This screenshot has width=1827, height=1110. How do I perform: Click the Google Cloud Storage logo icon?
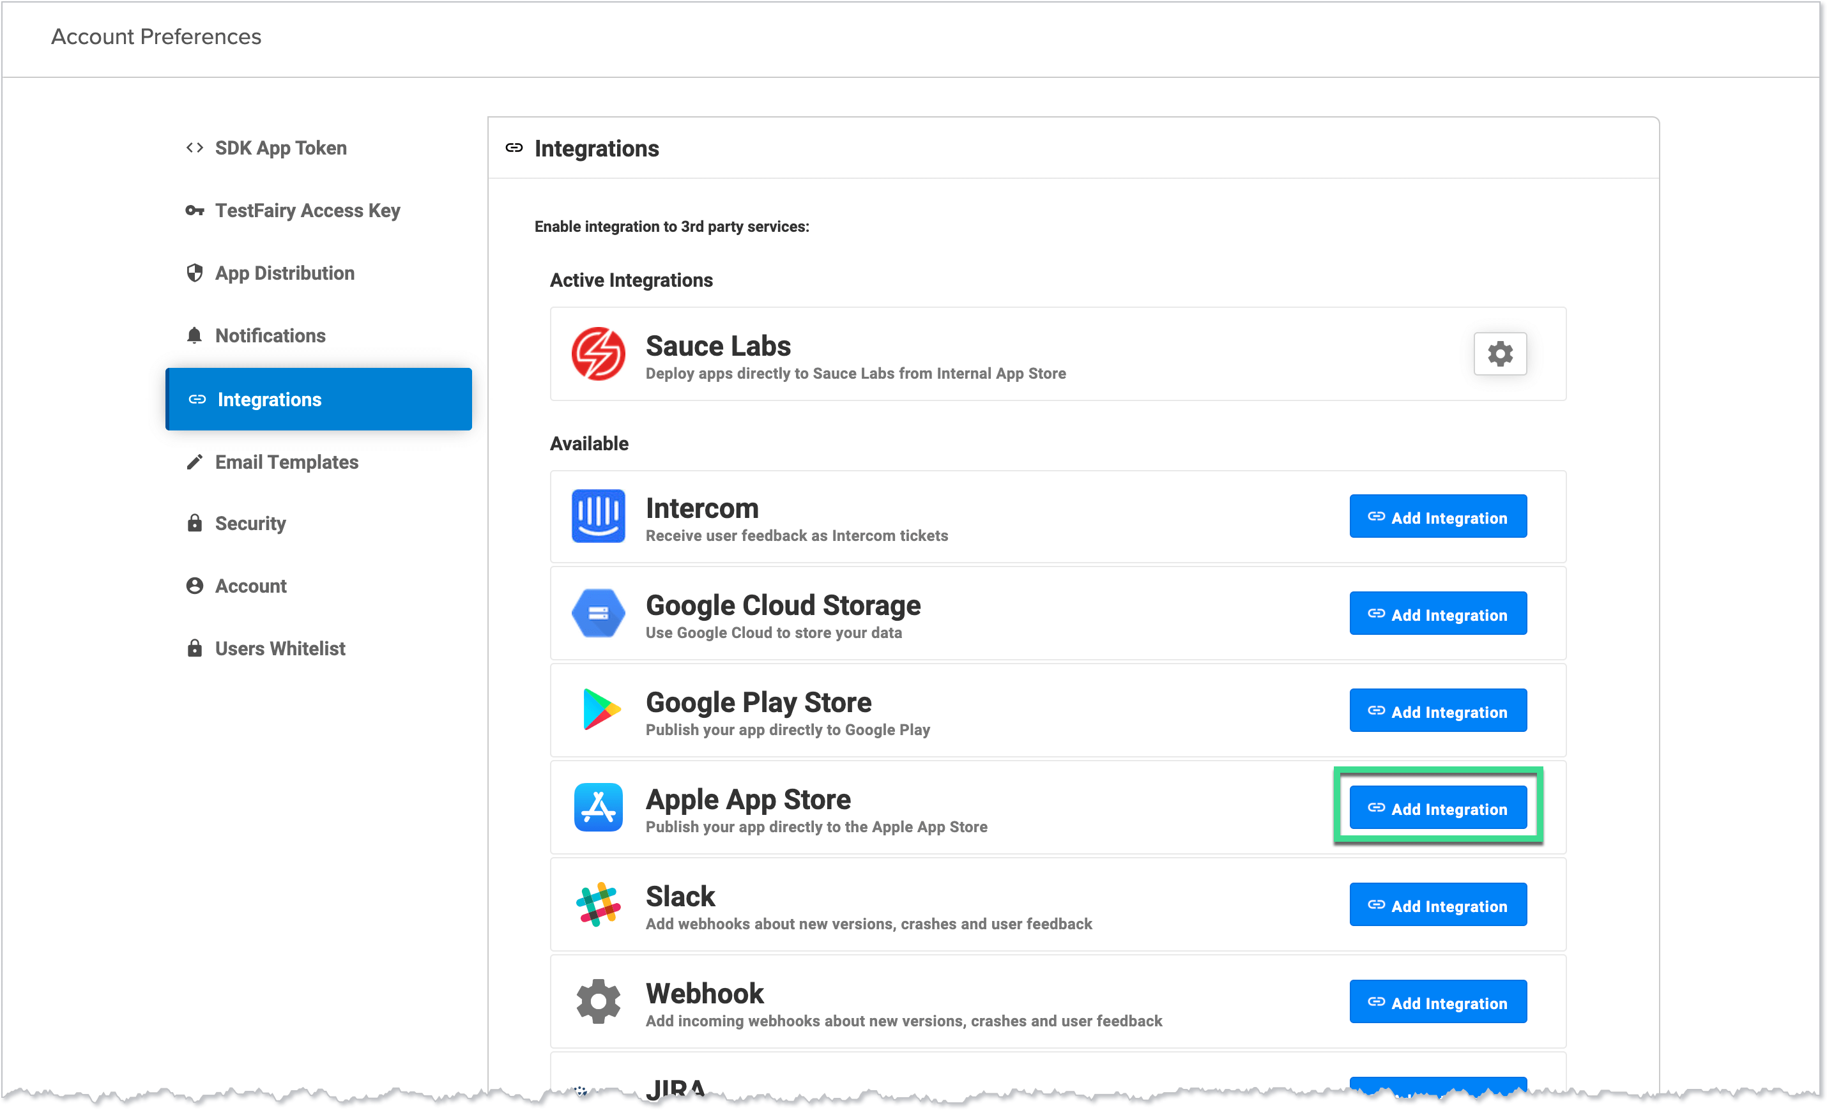tap(598, 613)
